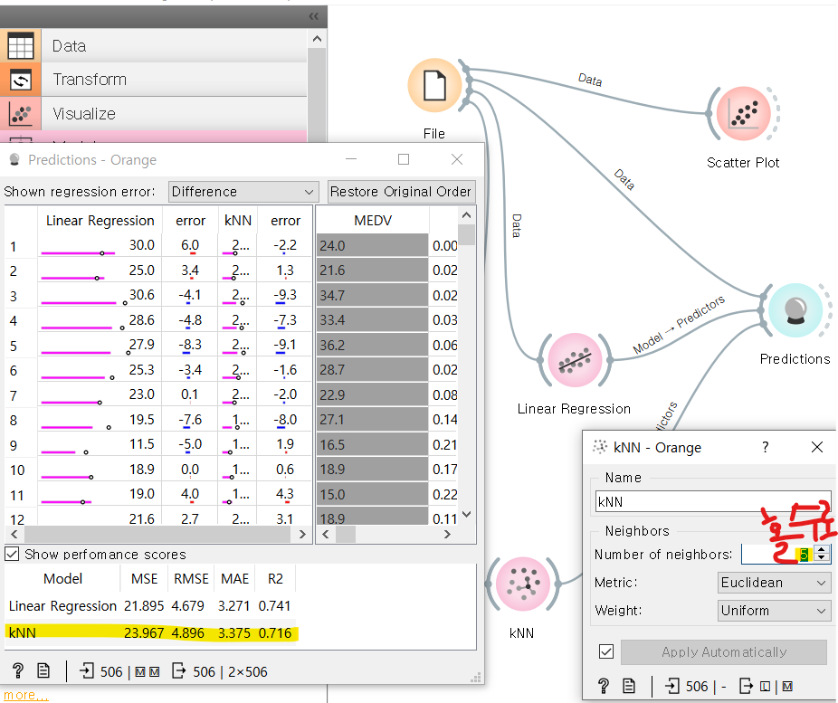Maximize the Predictions window

404,159
